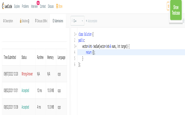The width and height of the screenshot is (185, 115).
Task: Click the Show Testcase button
Action: tap(176, 10)
